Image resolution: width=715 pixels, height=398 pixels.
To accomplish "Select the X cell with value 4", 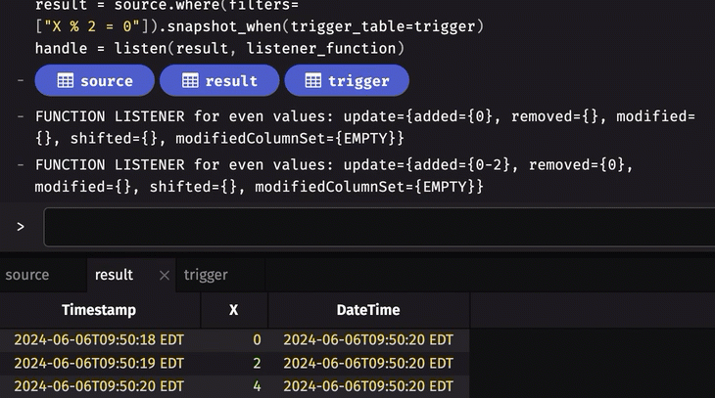I will (x=235, y=386).
